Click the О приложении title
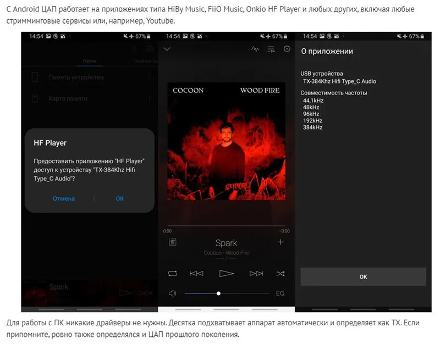Image resolution: width=440 pixels, height=344 pixels. 327,51
